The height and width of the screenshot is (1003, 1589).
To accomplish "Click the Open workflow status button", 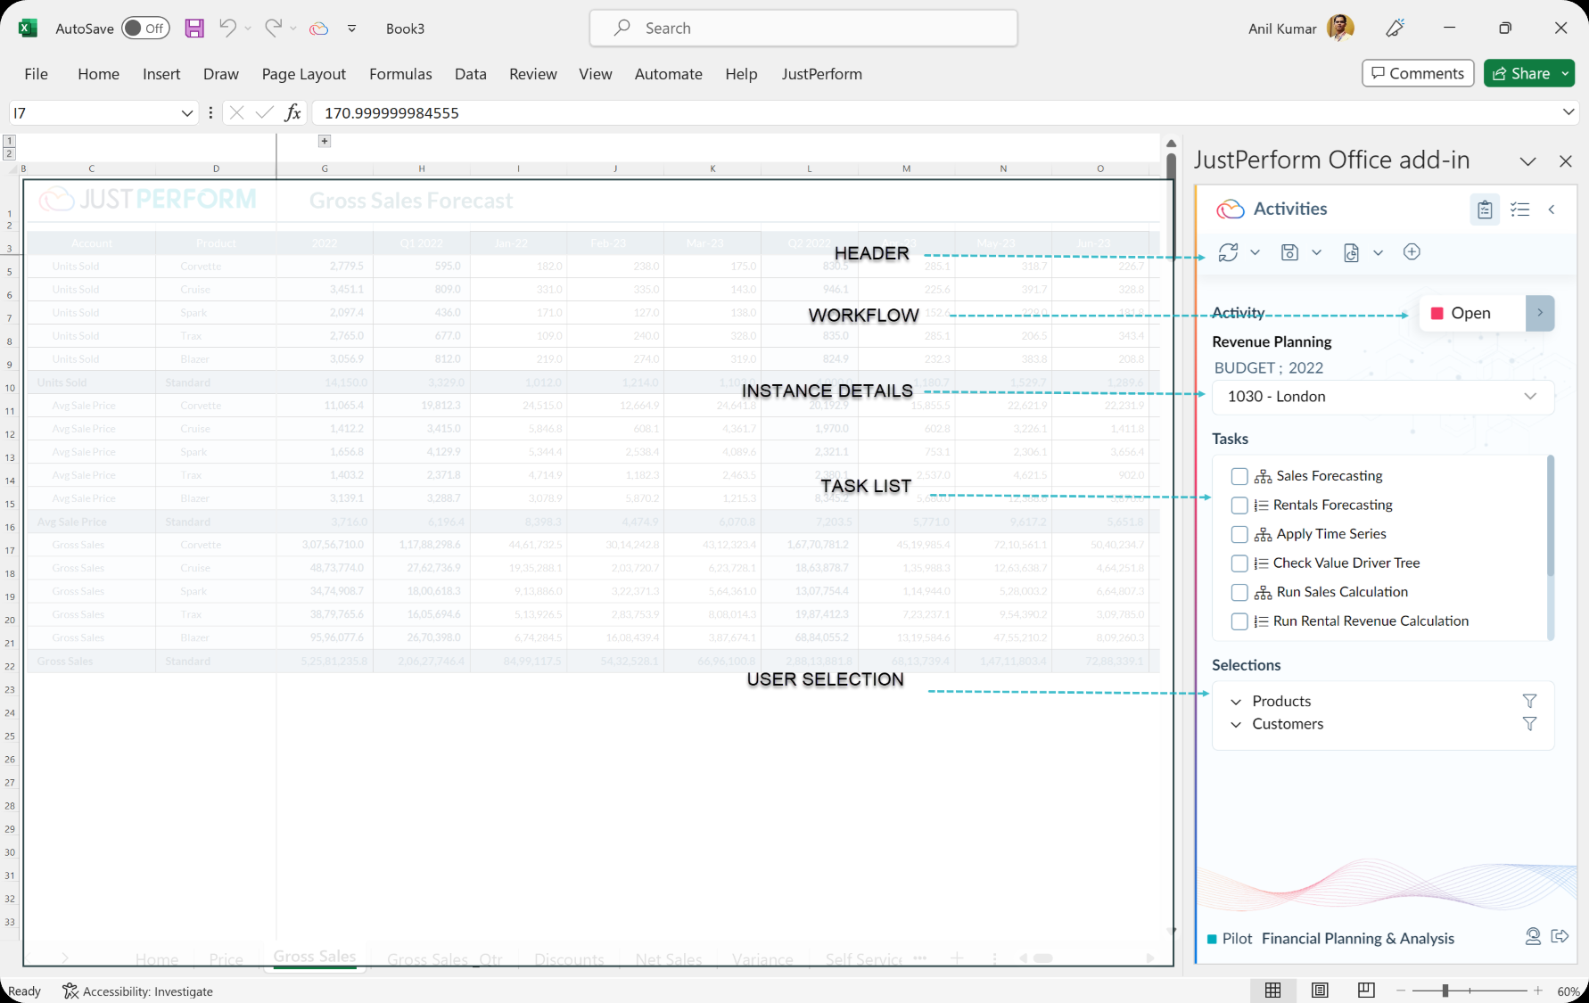I will point(1470,313).
